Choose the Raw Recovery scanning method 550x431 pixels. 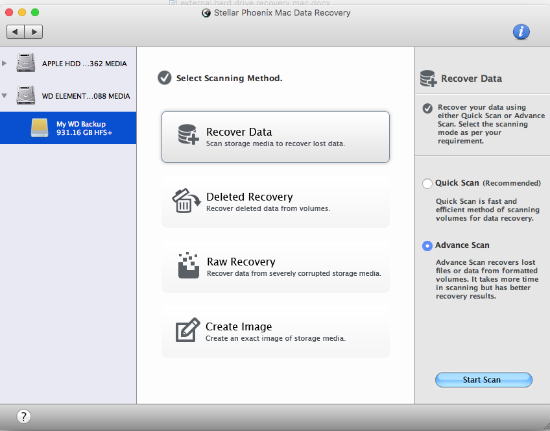(275, 266)
